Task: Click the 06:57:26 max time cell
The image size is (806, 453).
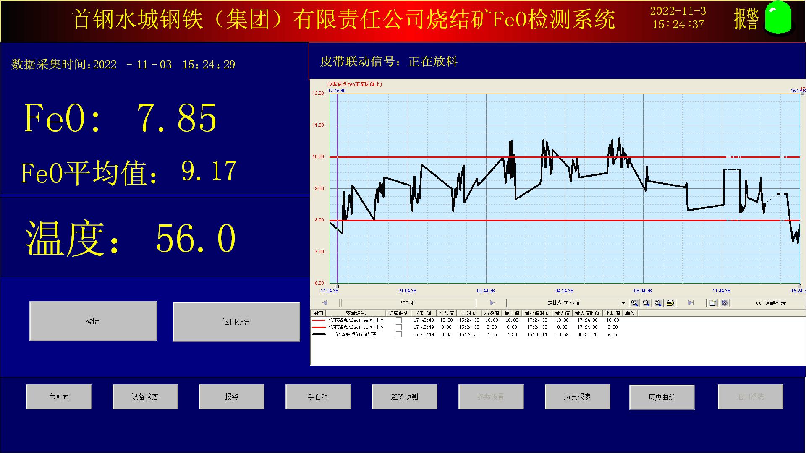Action: point(587,334)
